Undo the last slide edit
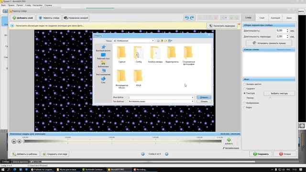The image size is (306, 172). point(186,18)
